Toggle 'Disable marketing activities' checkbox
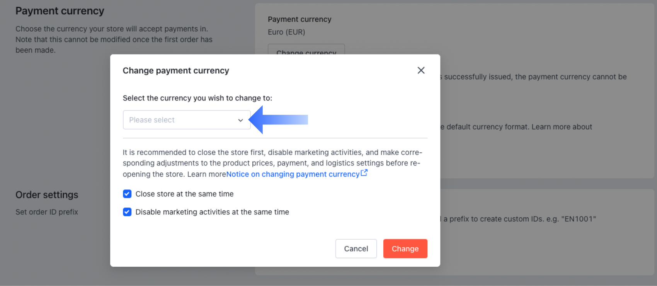 127,212
